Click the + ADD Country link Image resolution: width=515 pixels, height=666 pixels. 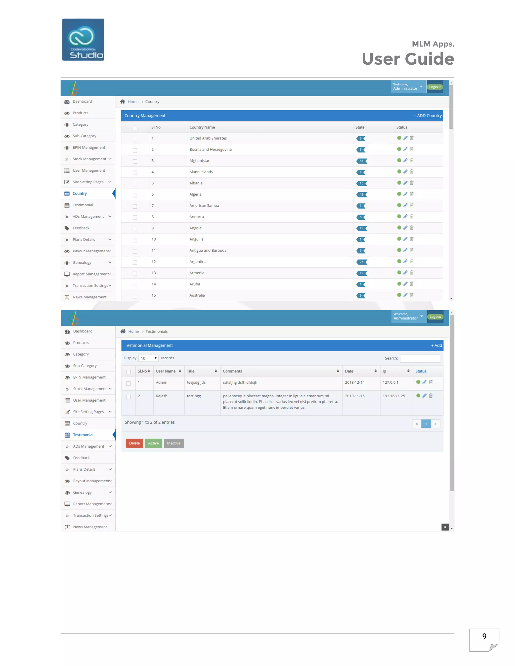pos(427,116)
